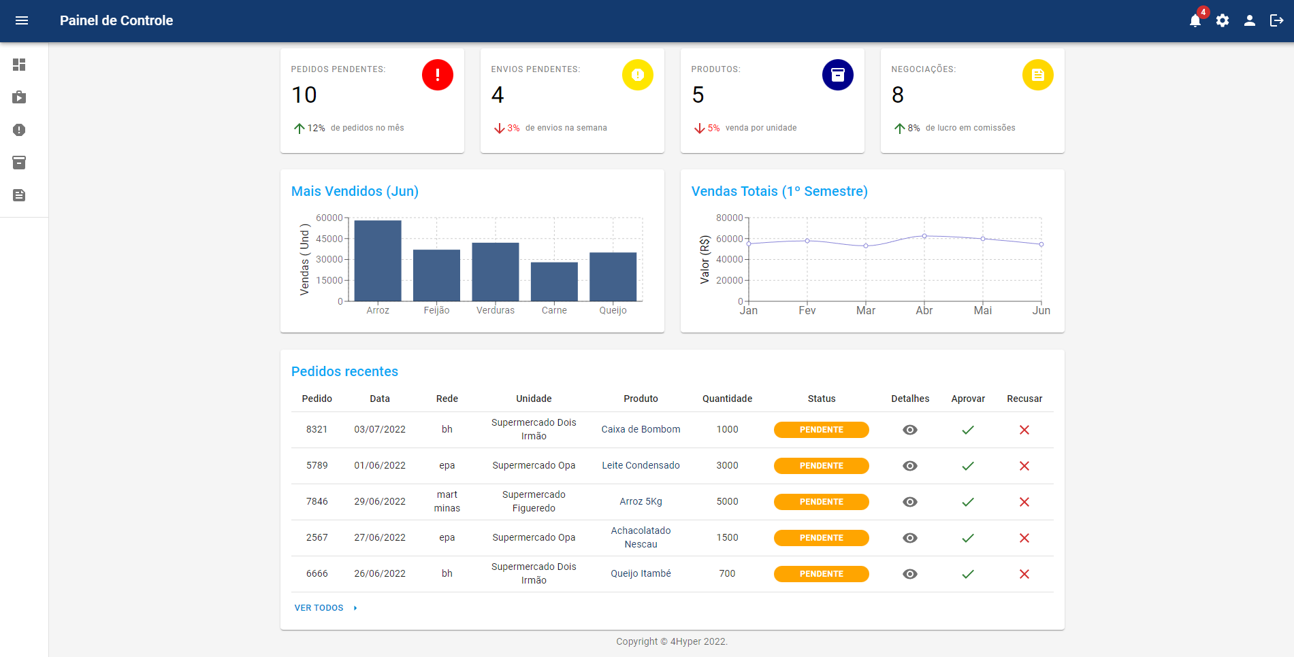Open the document sidebar icon
Image resolution: width=1294 pixels, height=657 pixels.
[x=19, y=195]
